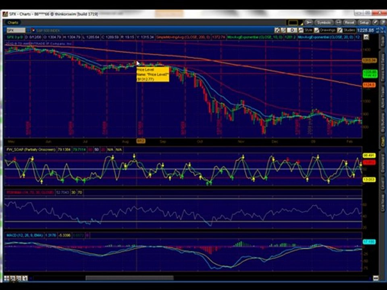Click the first grid layout icon at bottom left
Screen dimensions: 387x290
point(7,278)
